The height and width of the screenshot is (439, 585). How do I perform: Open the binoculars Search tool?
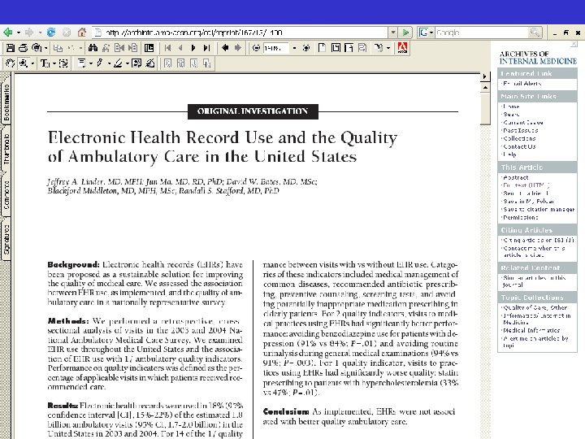[93, 48]
